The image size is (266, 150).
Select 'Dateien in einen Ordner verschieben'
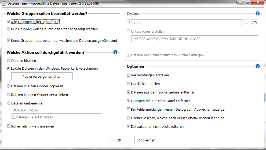(9, 95)
